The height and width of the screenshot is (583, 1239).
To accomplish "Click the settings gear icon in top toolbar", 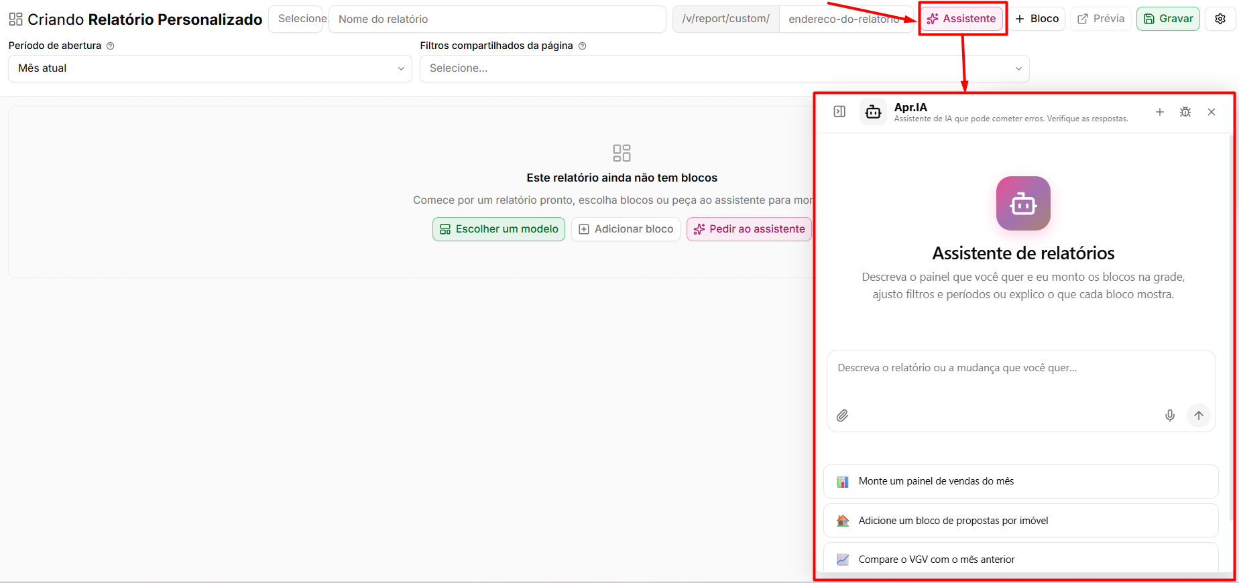I will click(1220, 19).
